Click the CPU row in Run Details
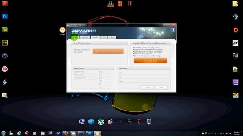The image size is (243, 136). click(144, 77)
